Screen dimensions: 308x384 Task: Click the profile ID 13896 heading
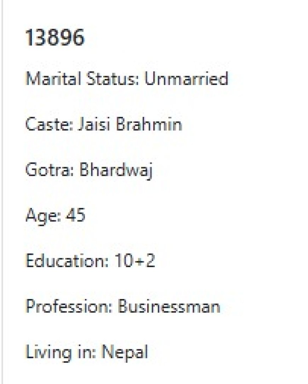(55, 38)
